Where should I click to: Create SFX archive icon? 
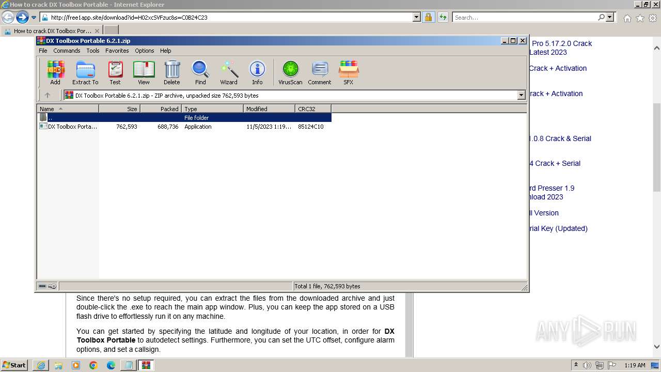(x=349, y=73)
